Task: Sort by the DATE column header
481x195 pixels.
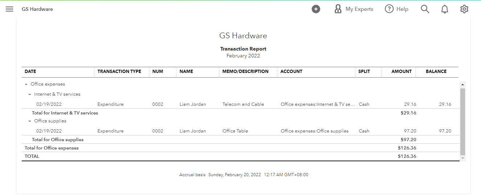Action: (30, 71)
